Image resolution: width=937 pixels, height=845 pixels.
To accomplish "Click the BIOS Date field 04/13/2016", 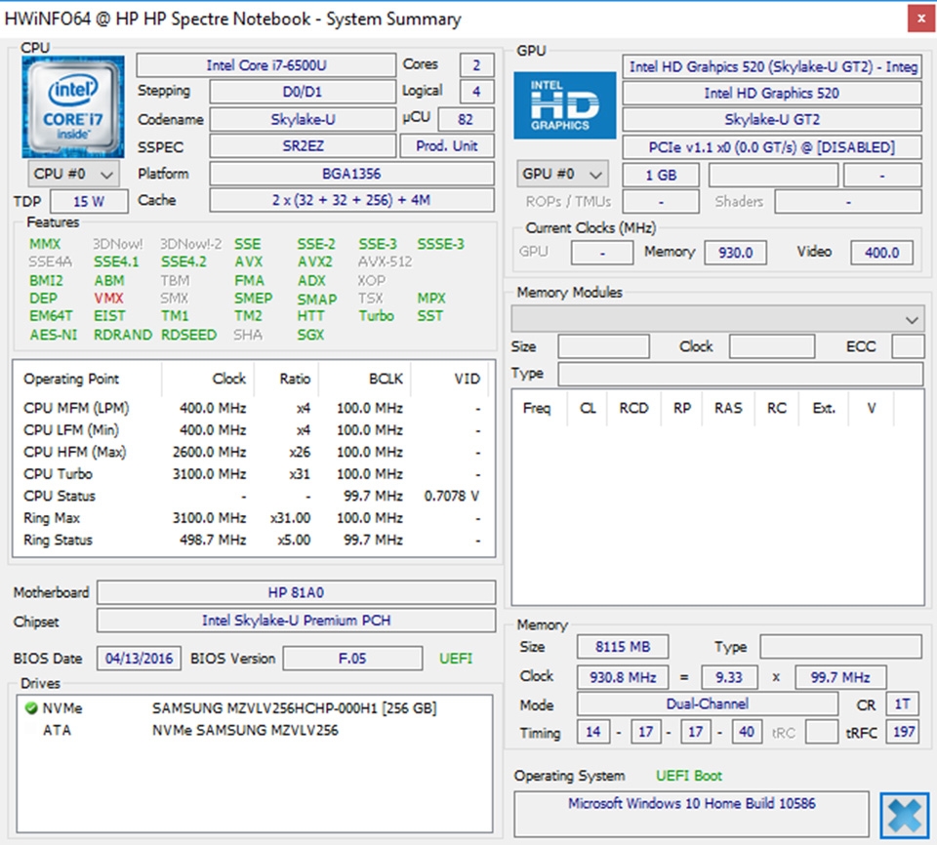I will [139, 659].
